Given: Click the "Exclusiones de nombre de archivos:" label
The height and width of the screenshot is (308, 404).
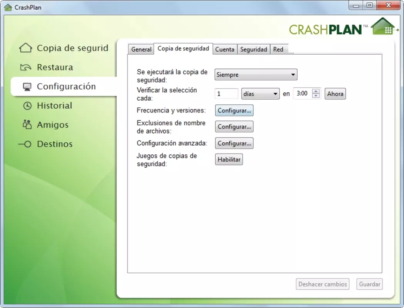Looking at the screenshot, I should [x=171, y=127].
